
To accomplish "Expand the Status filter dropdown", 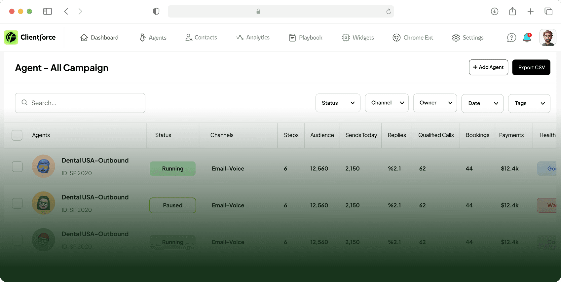I will click(338, 103).
